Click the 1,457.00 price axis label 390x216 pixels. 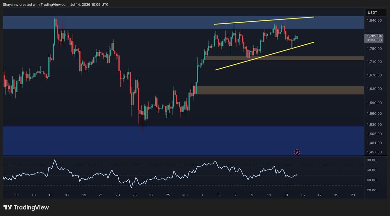pos(374,152)
